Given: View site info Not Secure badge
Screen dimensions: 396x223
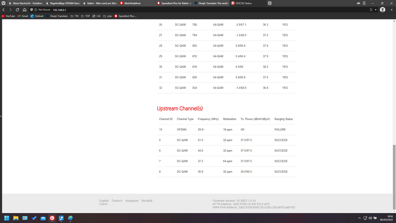Looking at the screenshot, I should [42, 10].
